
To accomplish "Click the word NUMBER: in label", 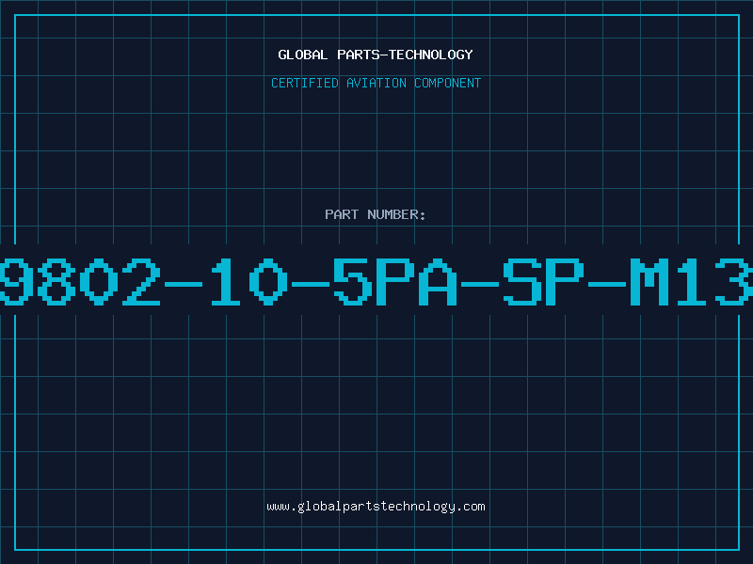I will [x=396, y=214].
